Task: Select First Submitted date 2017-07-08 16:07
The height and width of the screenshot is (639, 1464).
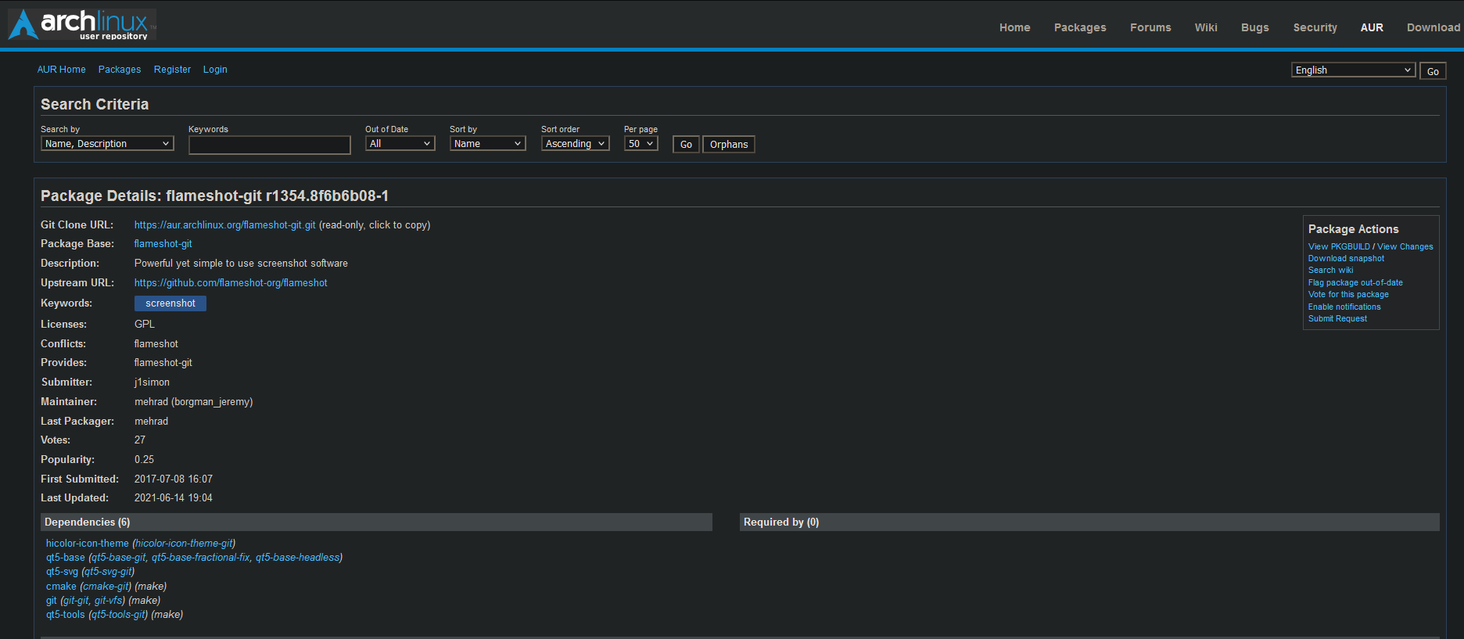Action: [x=174, y=479]
